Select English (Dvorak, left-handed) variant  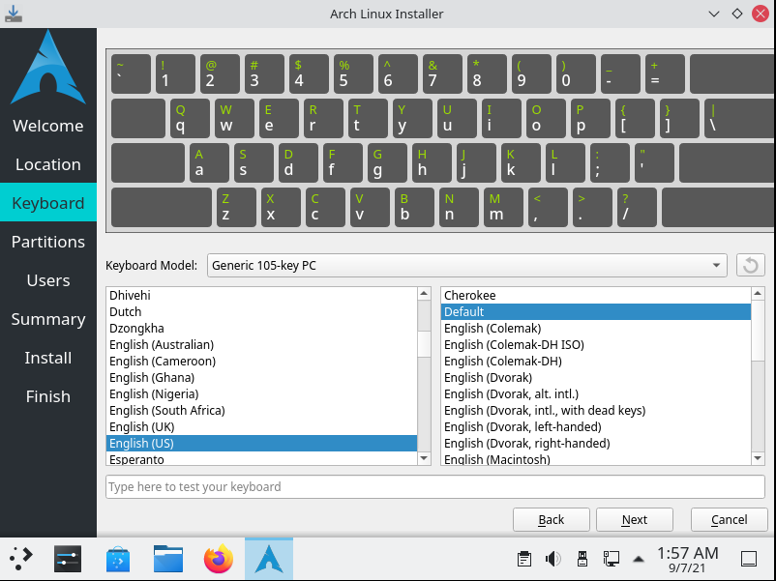[x=596, y=426]
